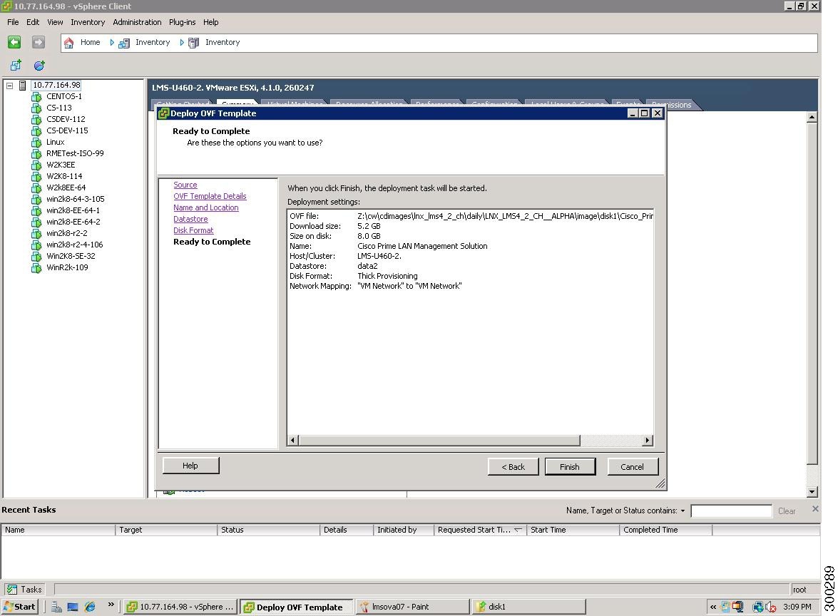Open the View menu

(55, 22)
